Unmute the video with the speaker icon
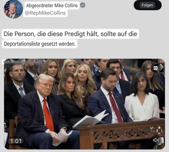The height and width of the screenshot is (152, 169). pyautogui.click(x=156, y=140)
